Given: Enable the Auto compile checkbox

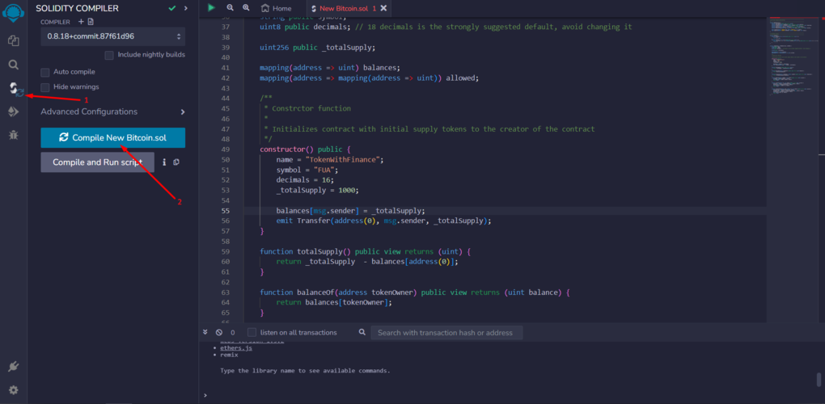Looking at the screenshot, I should click(46, 72).
